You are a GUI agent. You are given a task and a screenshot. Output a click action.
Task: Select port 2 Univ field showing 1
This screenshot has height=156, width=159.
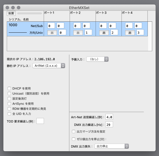click(x=88, y=32)
